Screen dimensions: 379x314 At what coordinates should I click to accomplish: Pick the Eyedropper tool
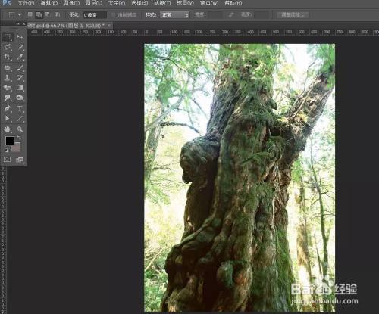tap(20, 57)
